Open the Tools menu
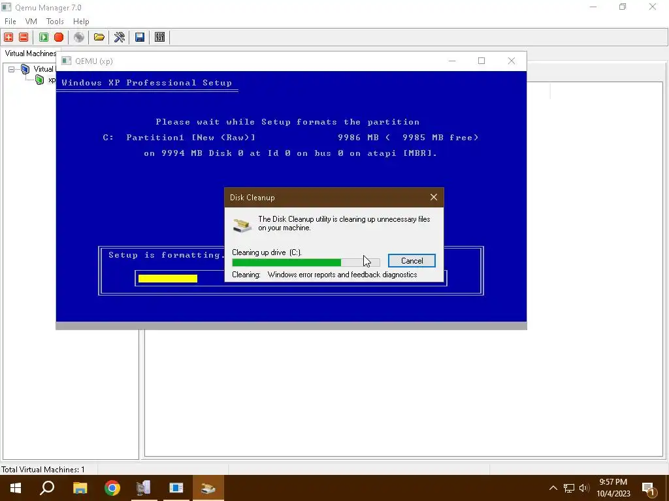The height and width of the screenshot is (501, 669). [55, 22]
